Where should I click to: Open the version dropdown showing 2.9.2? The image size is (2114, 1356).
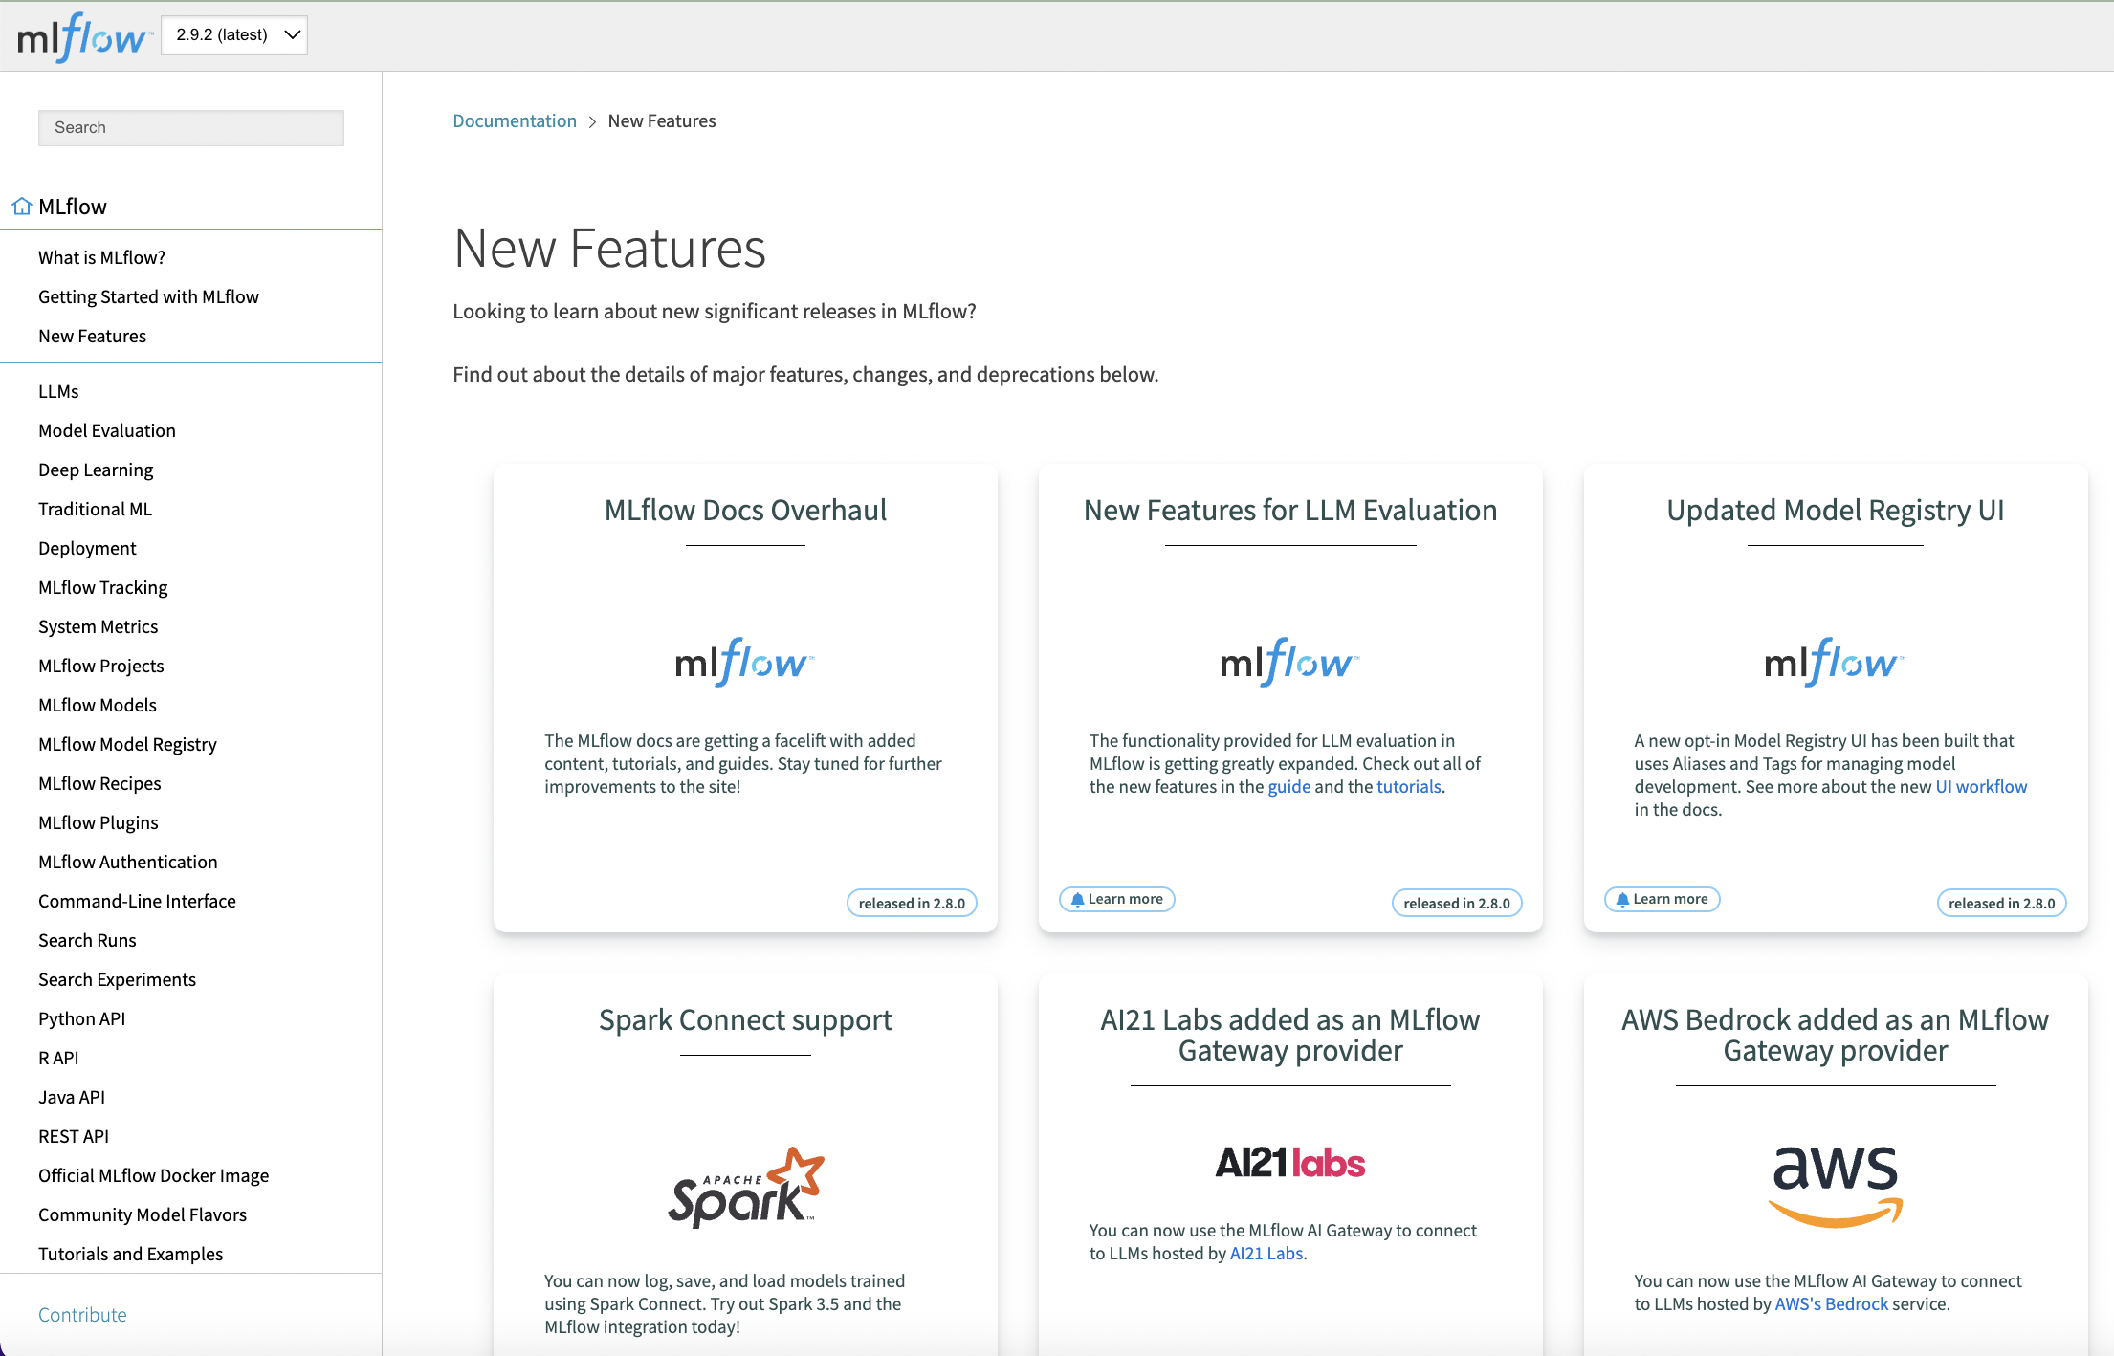[x=232, y=33]
